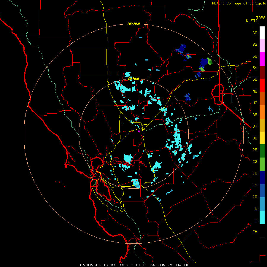Click the 14 value on the scale

(255, 185)
